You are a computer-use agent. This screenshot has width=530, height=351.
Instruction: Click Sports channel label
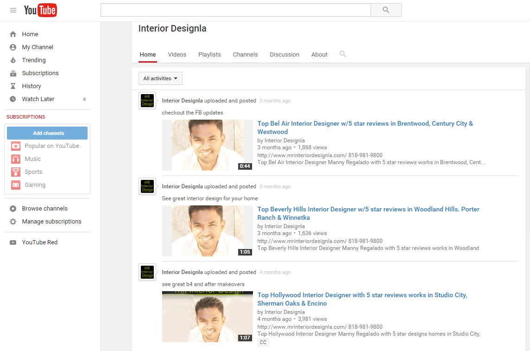(33, 172)
